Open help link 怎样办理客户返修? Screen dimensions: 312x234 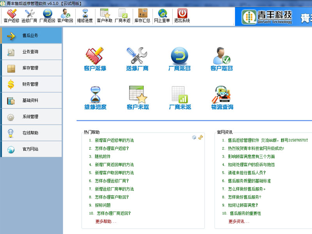click(x=112, y=149)
